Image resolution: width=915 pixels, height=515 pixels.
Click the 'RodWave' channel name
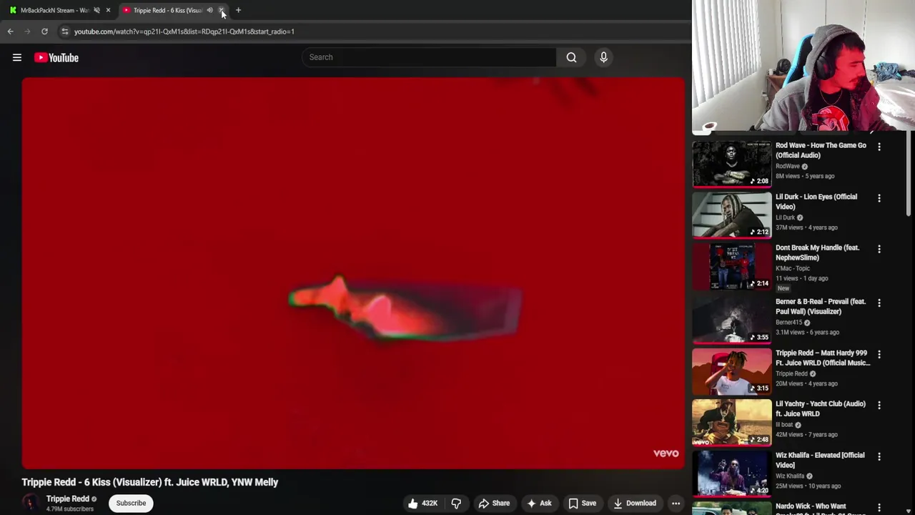(x=788, y=166)
